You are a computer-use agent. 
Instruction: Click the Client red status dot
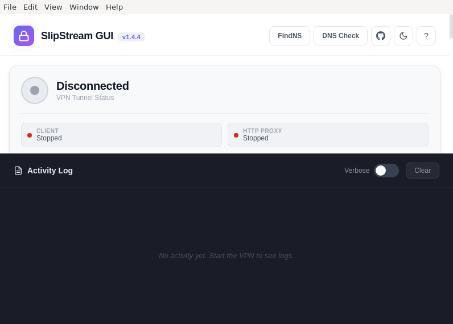coord(30,135)
